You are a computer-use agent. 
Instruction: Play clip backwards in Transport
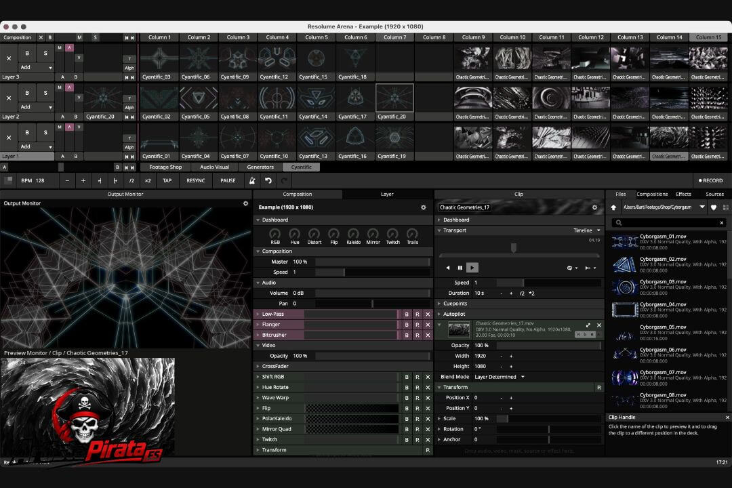click(448, 268)
